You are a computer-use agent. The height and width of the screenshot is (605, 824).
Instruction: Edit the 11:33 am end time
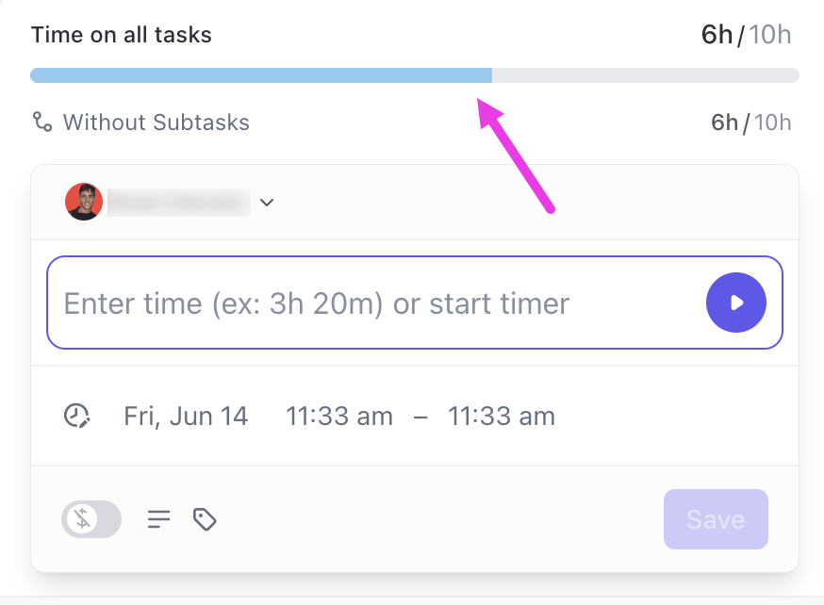(x=502, y=416)
